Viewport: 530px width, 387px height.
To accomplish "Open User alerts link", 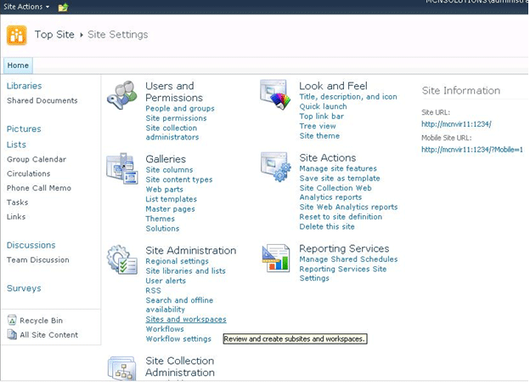I will click(x=166, y=281).
